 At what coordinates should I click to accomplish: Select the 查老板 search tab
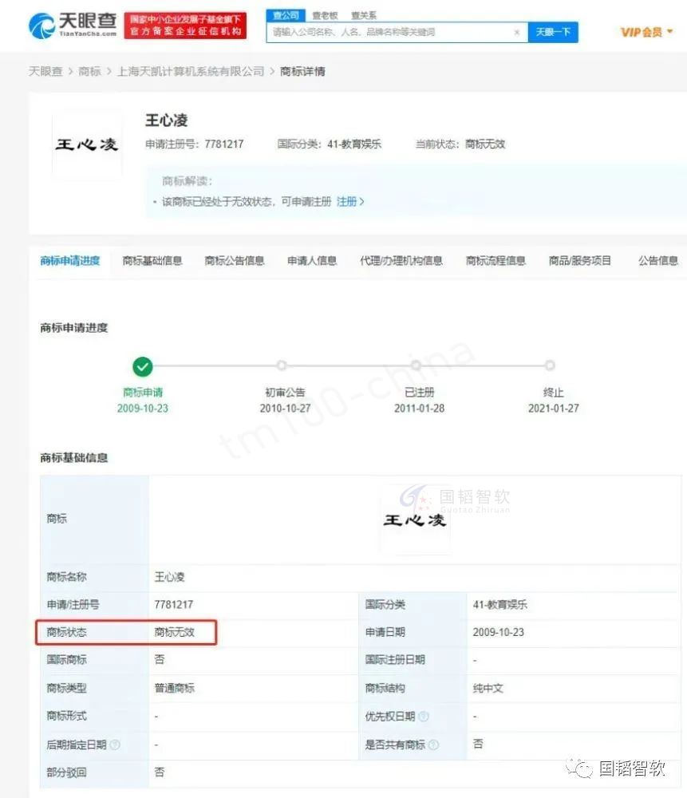point(325,16)
